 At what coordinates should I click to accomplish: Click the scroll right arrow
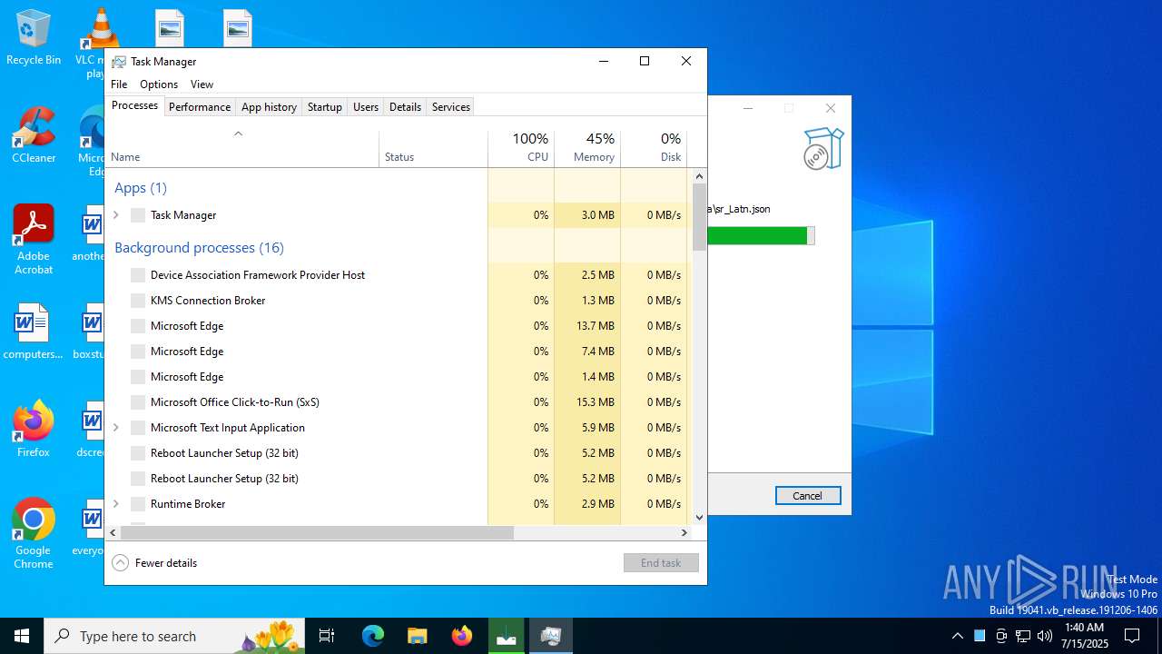(x=684, y=533)
